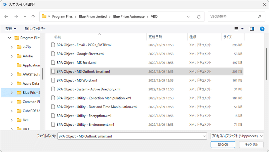The image size is (269, 152).
Task: Select Utility - Encryption.xml file name
Action: 84,116
